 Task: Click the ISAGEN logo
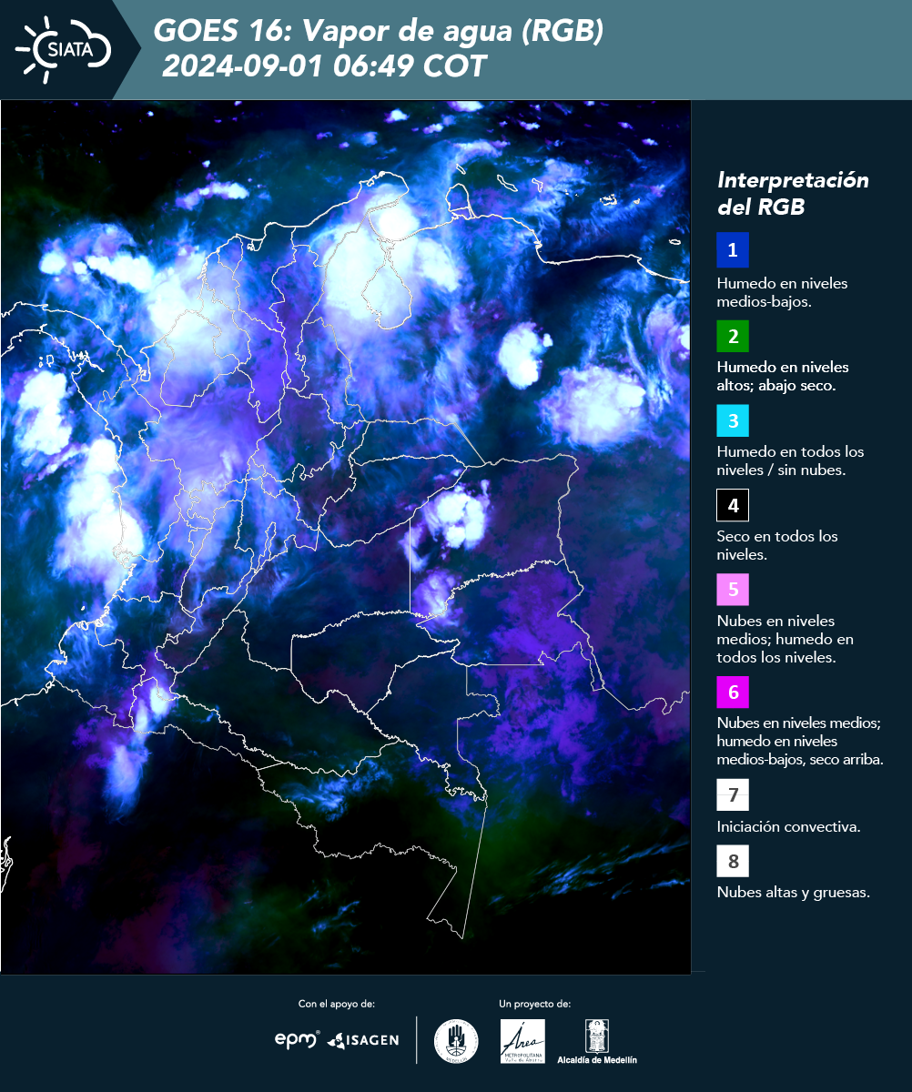click(363, 1040)
